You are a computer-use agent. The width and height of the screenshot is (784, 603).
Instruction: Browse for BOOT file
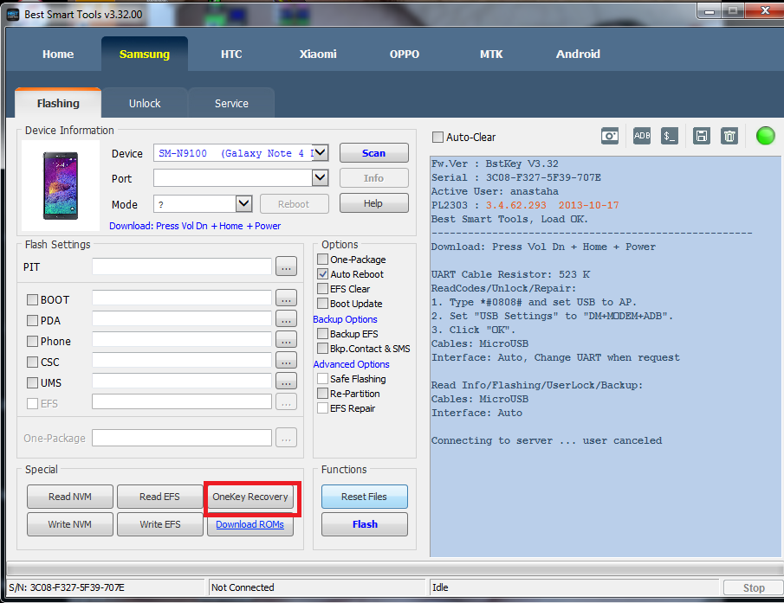tap(286, 298)
